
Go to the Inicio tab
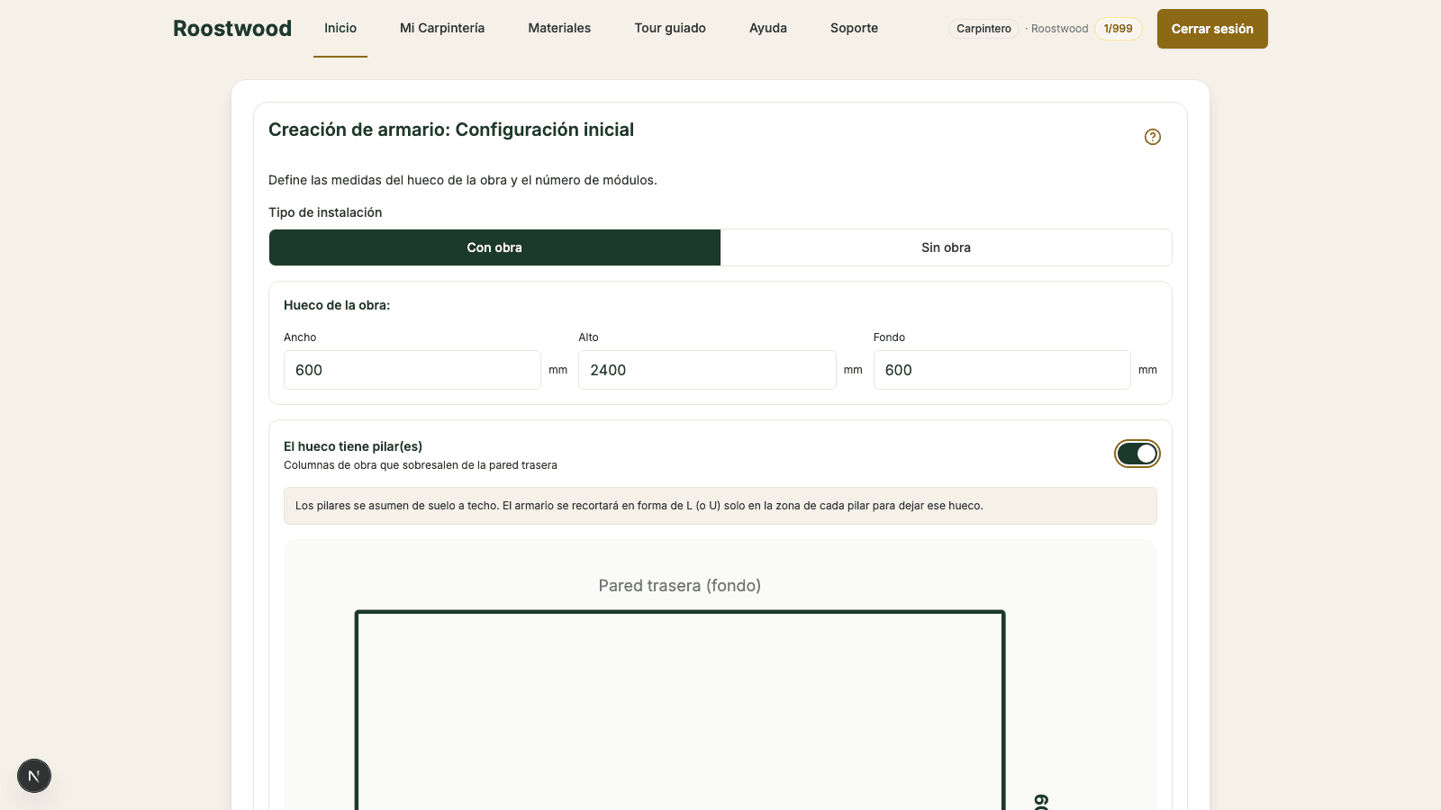click(x=340, y=28)
